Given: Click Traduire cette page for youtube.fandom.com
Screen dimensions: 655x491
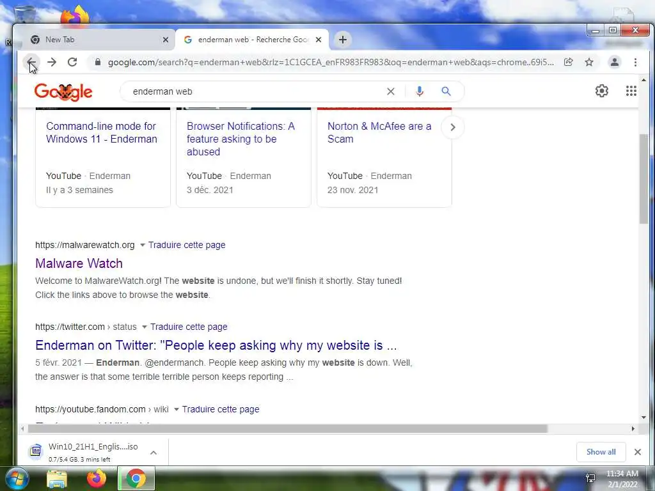Looking at the screenshot, I should click(221, 410).
